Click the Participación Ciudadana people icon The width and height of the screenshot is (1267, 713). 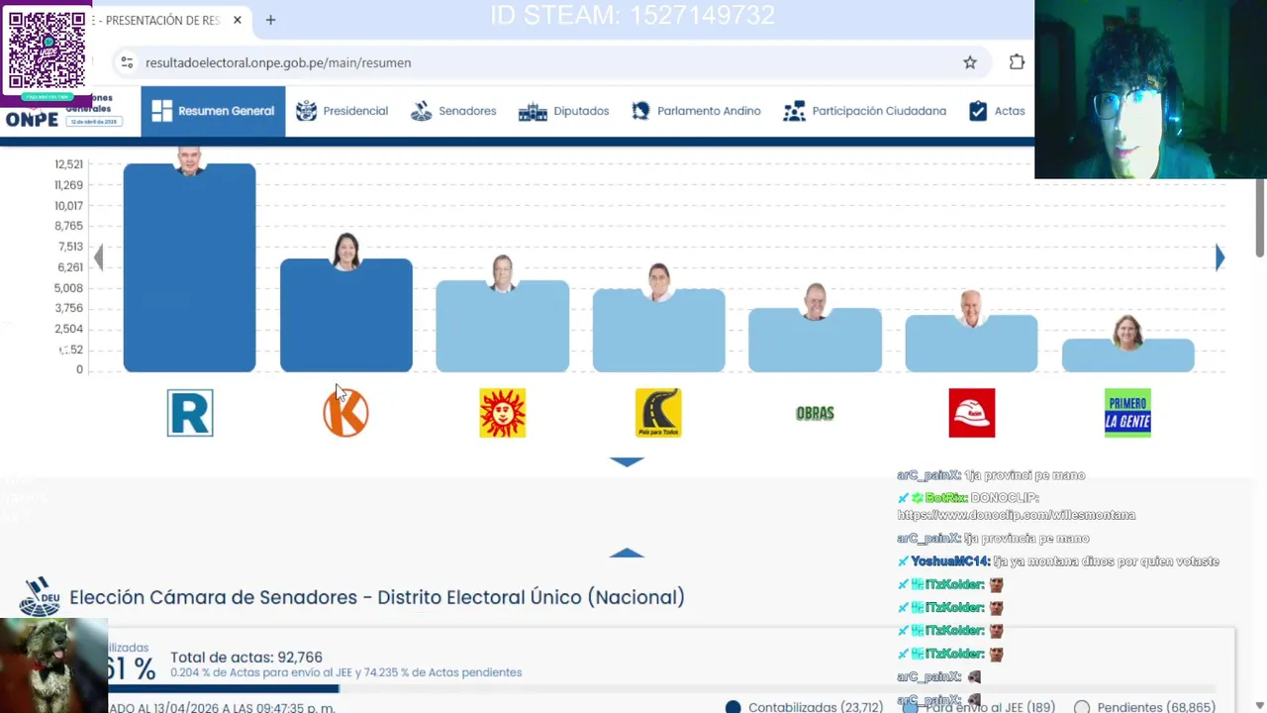point(794,111)
